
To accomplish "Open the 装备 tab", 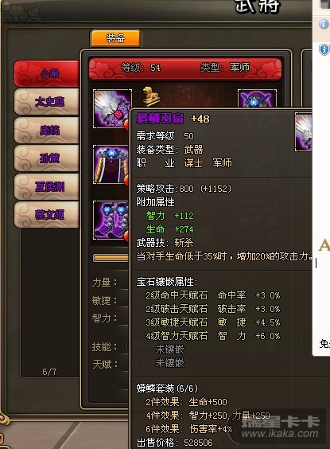I will point(116,37).
